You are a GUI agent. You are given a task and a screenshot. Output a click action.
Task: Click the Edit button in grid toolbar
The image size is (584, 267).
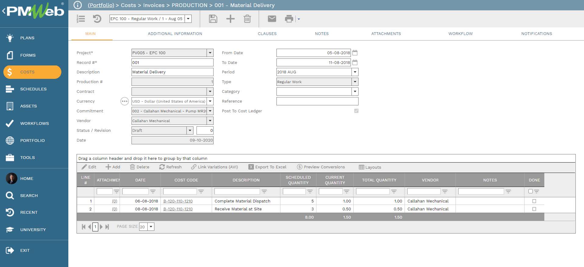(x=89, y=167)
